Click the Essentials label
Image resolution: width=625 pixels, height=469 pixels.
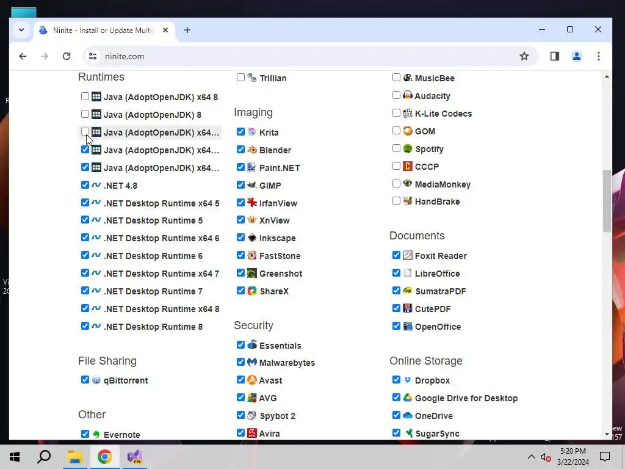point(280,346)
